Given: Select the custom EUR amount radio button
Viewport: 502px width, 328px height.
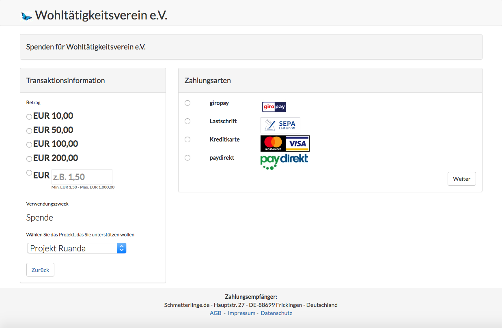Looking at the screenshot, I should tap(29, 173).
